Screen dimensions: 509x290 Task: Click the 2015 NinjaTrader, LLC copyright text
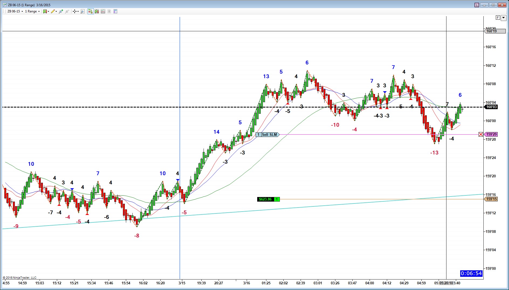point(20,278)
